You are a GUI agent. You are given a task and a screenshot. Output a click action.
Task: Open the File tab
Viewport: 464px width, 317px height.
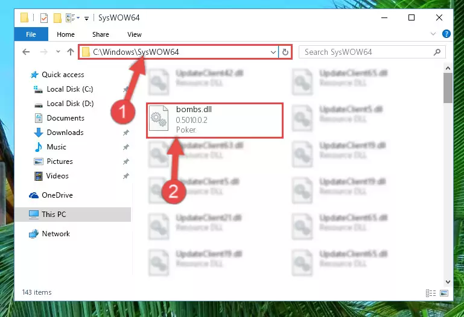click(x=31, y=34)
